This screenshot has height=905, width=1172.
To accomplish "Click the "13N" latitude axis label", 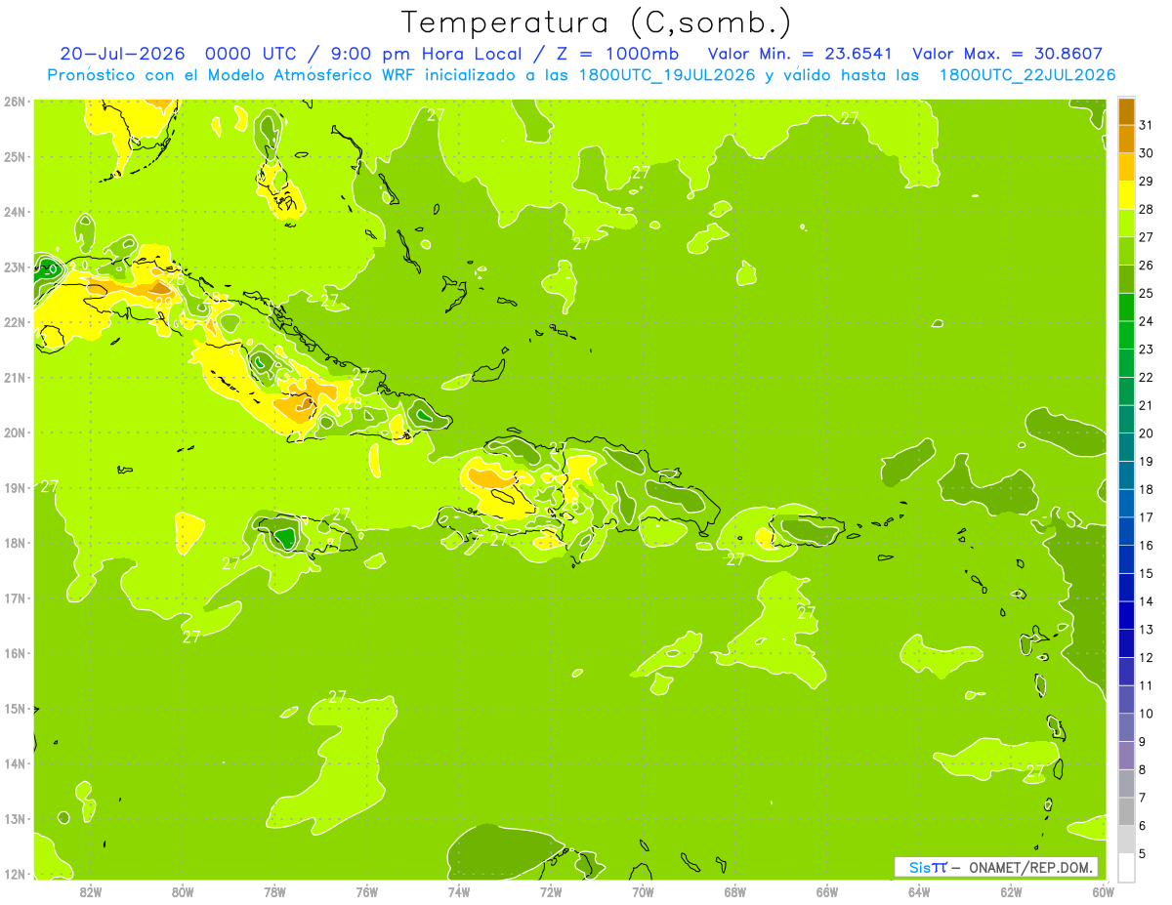I will [15, 818].
